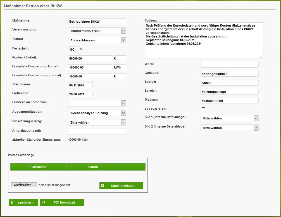Click the plus icon on Datei hochladen button
Image resolution: width=281 pixels, height=217 pixels.
(x=103, y=185)
